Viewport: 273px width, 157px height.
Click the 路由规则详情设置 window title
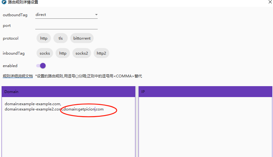coord(23,2)
